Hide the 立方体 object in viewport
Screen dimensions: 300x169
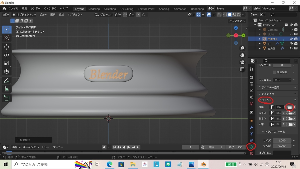coord(291,48)
